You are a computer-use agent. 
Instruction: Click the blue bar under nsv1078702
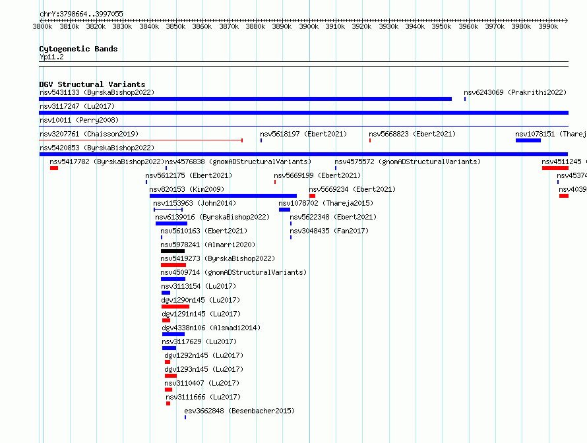point(284,210)
